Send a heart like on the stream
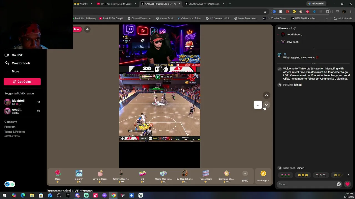This screenshot has width=355, height=199. tap(347, 184)
